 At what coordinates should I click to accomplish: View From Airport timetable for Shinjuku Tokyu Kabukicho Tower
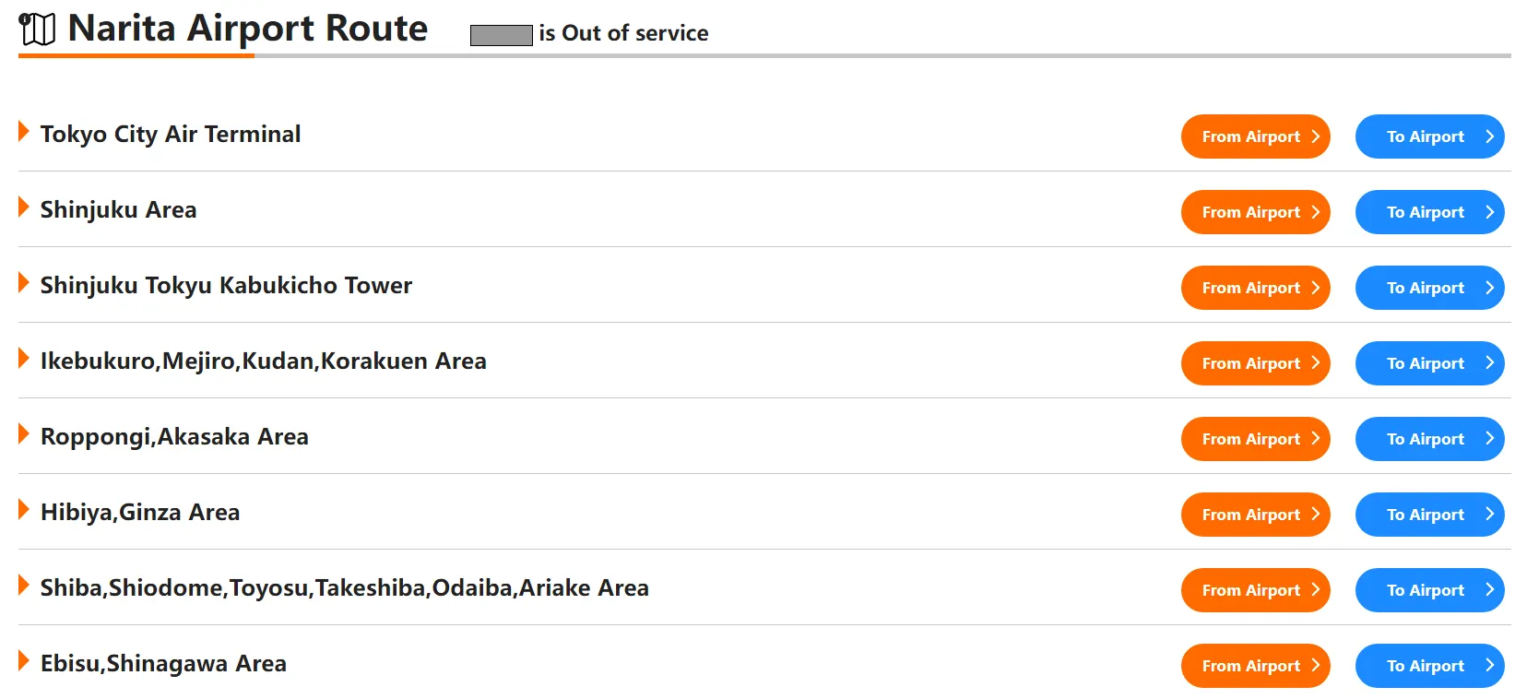(1254, 288)
